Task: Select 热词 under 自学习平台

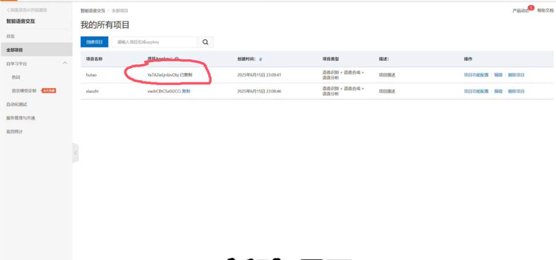Action: [x=15, y=77]
